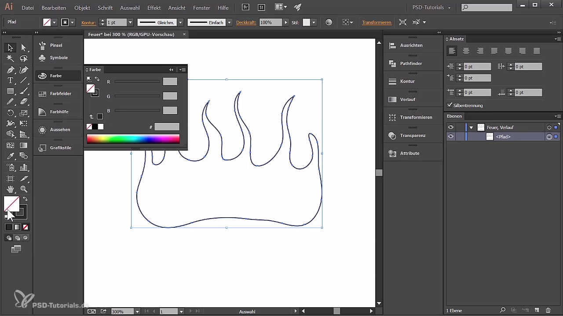Toggle visibility of the Pfad sublayer
563x316 pixels.
click(451, 136)
